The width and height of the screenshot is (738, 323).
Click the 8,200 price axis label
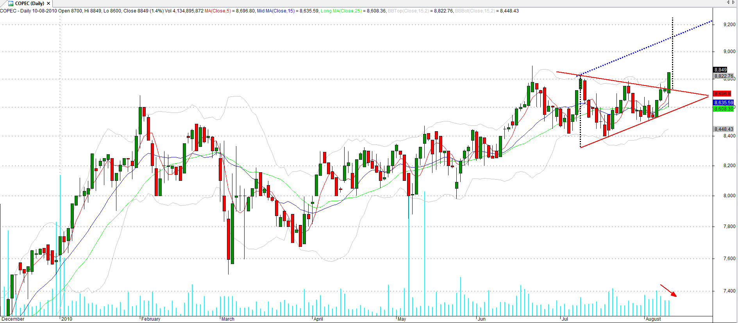coord(729,166)
